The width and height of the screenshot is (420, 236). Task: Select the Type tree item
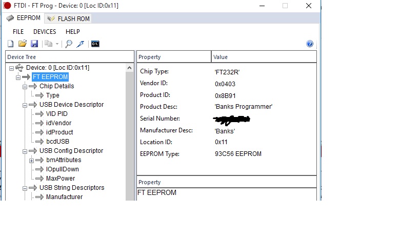(x=52, y=95)
